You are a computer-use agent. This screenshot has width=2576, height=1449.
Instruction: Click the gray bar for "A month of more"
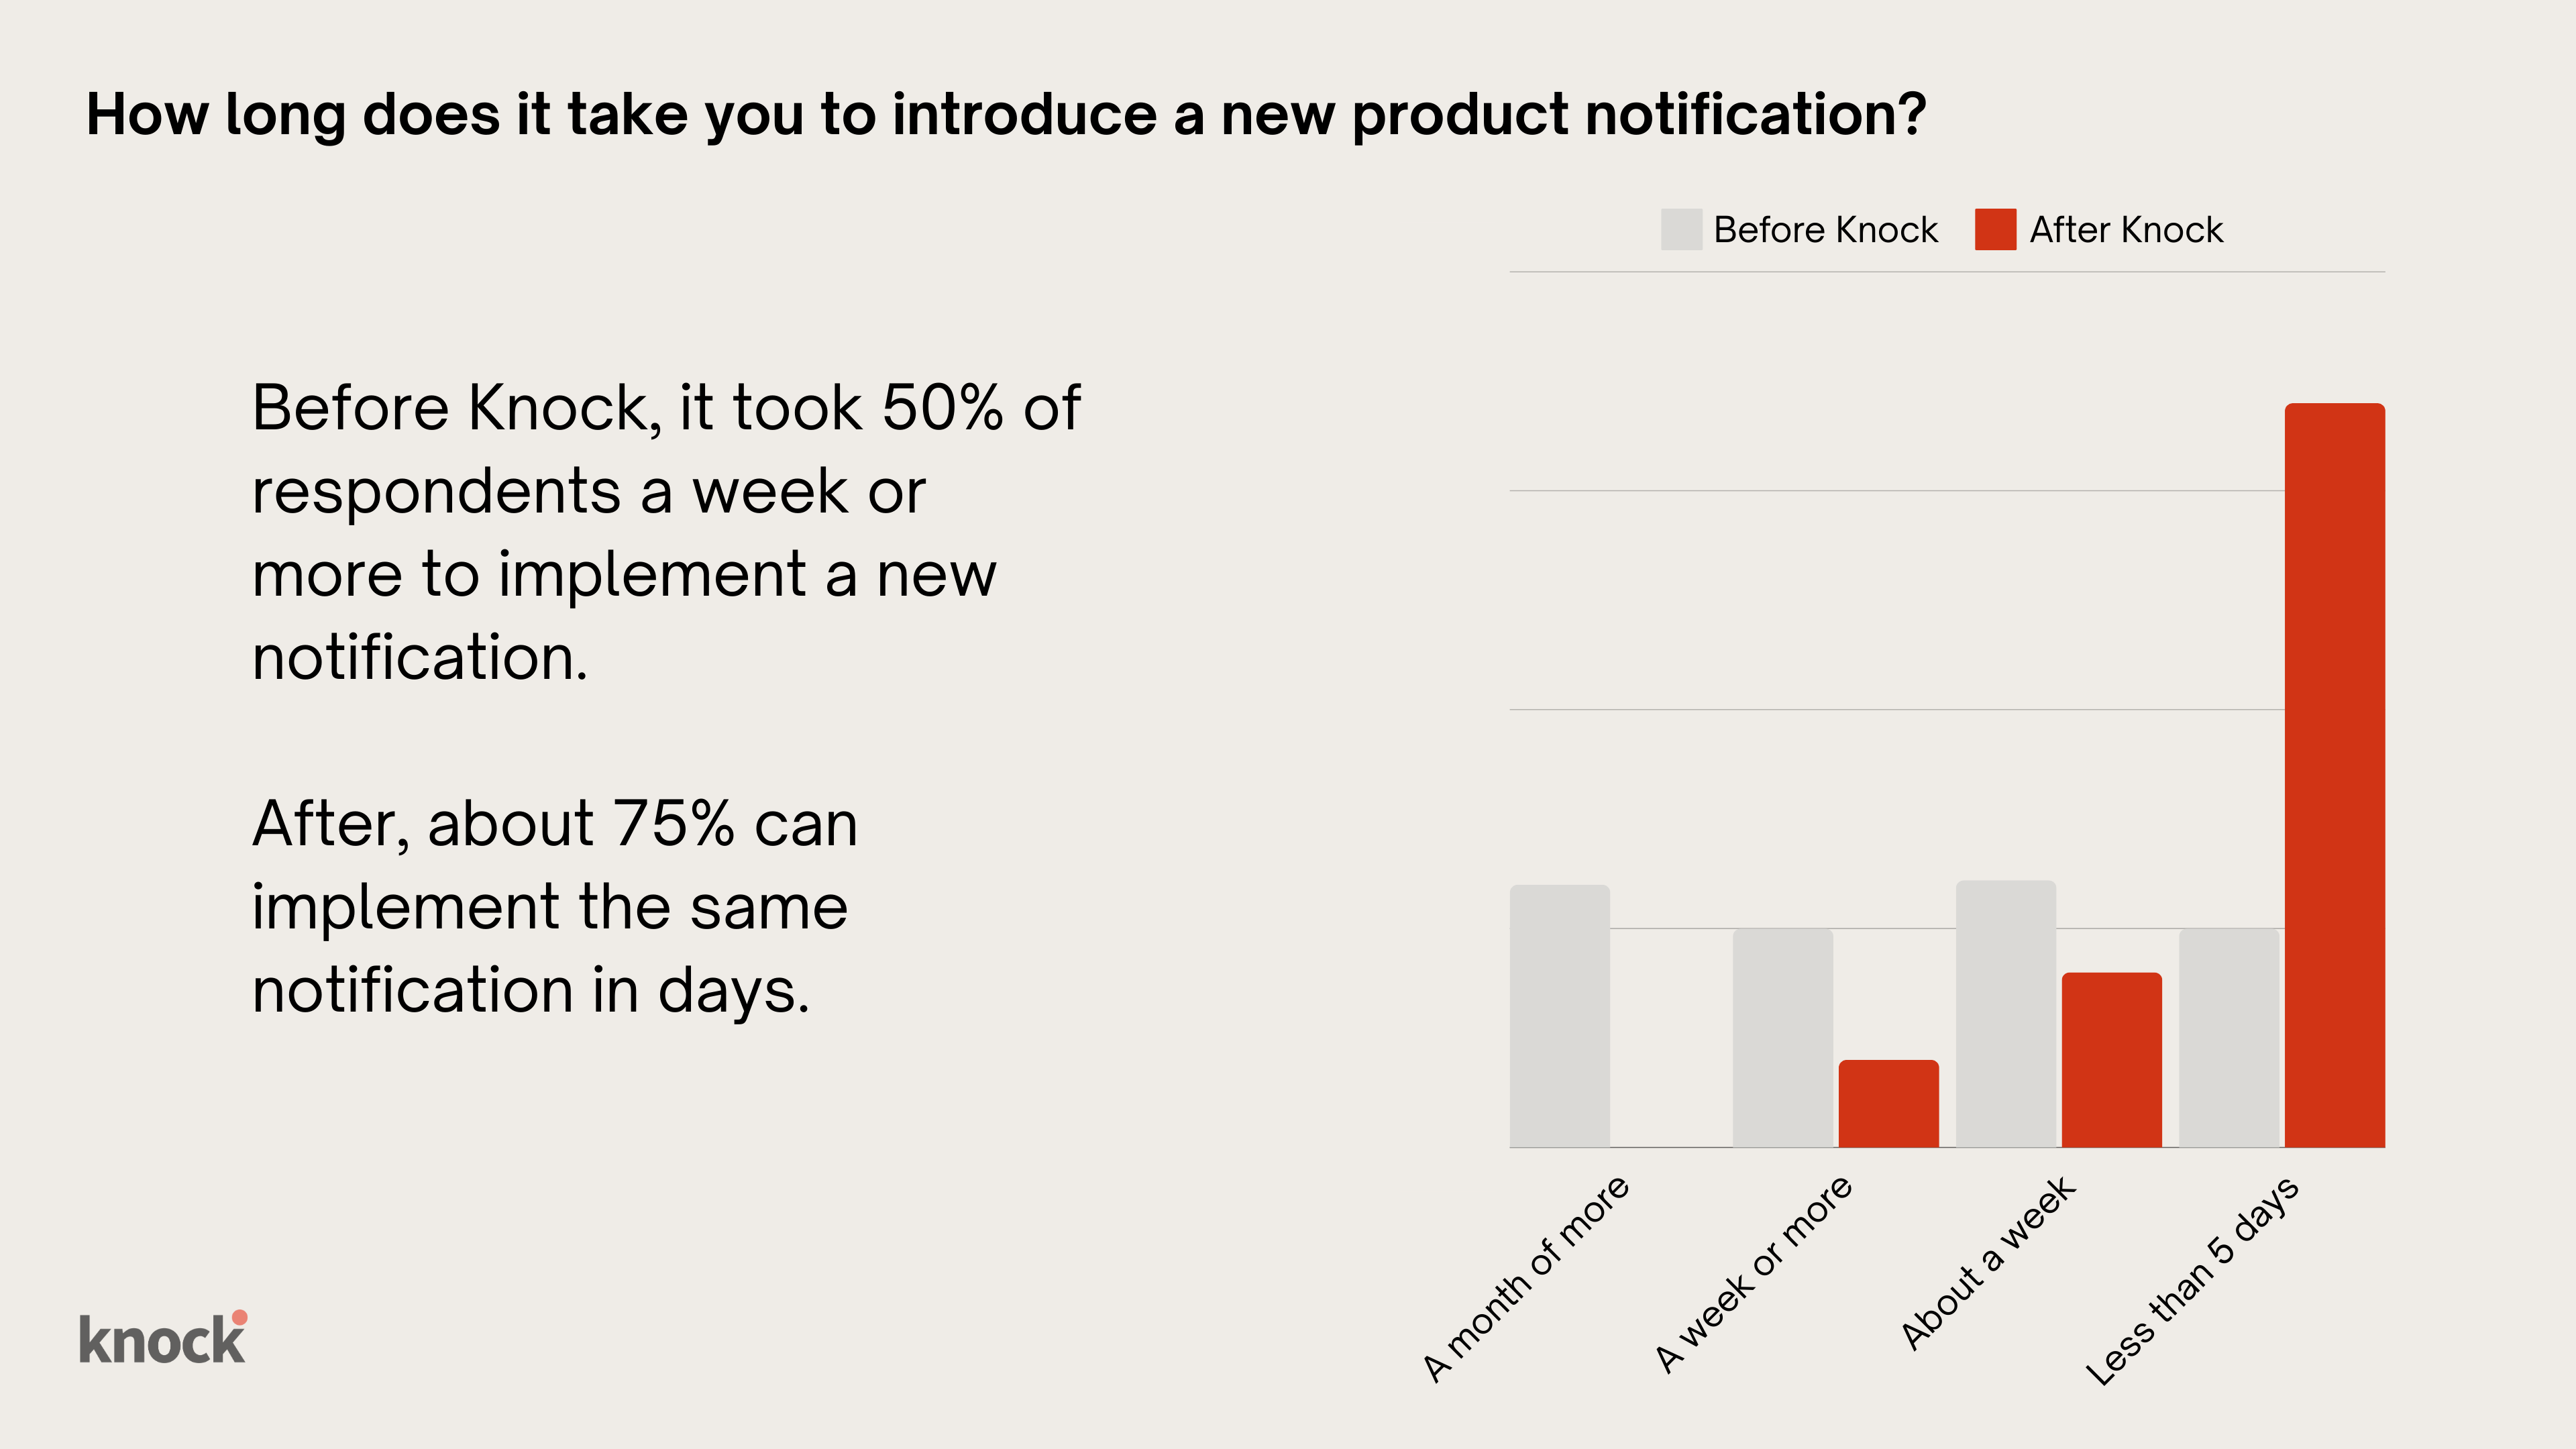(x=1559, y=1016)
